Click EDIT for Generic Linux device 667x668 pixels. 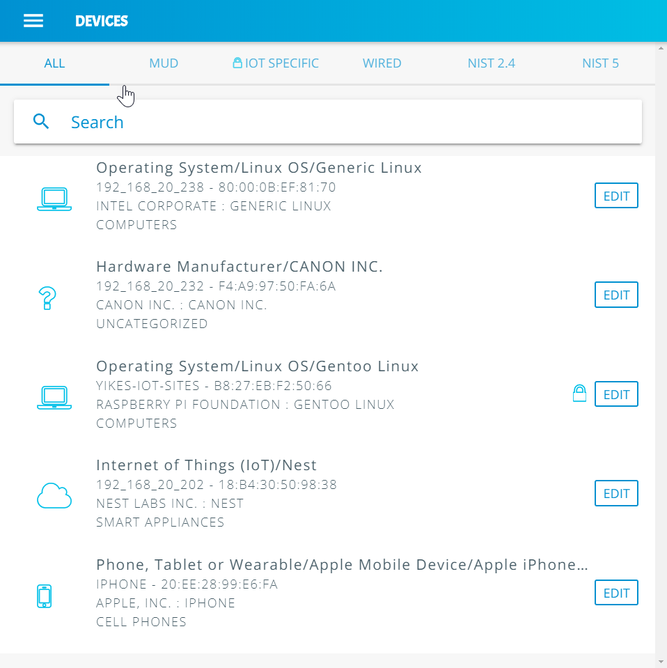click(x=616, y=196)
